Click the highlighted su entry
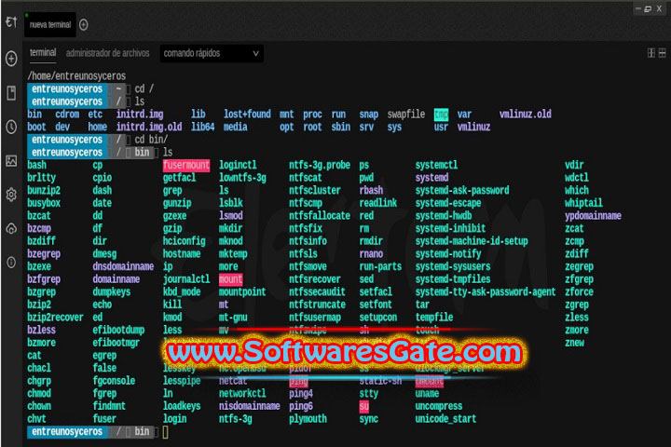 pyautogui.click(x=364, y=406)
